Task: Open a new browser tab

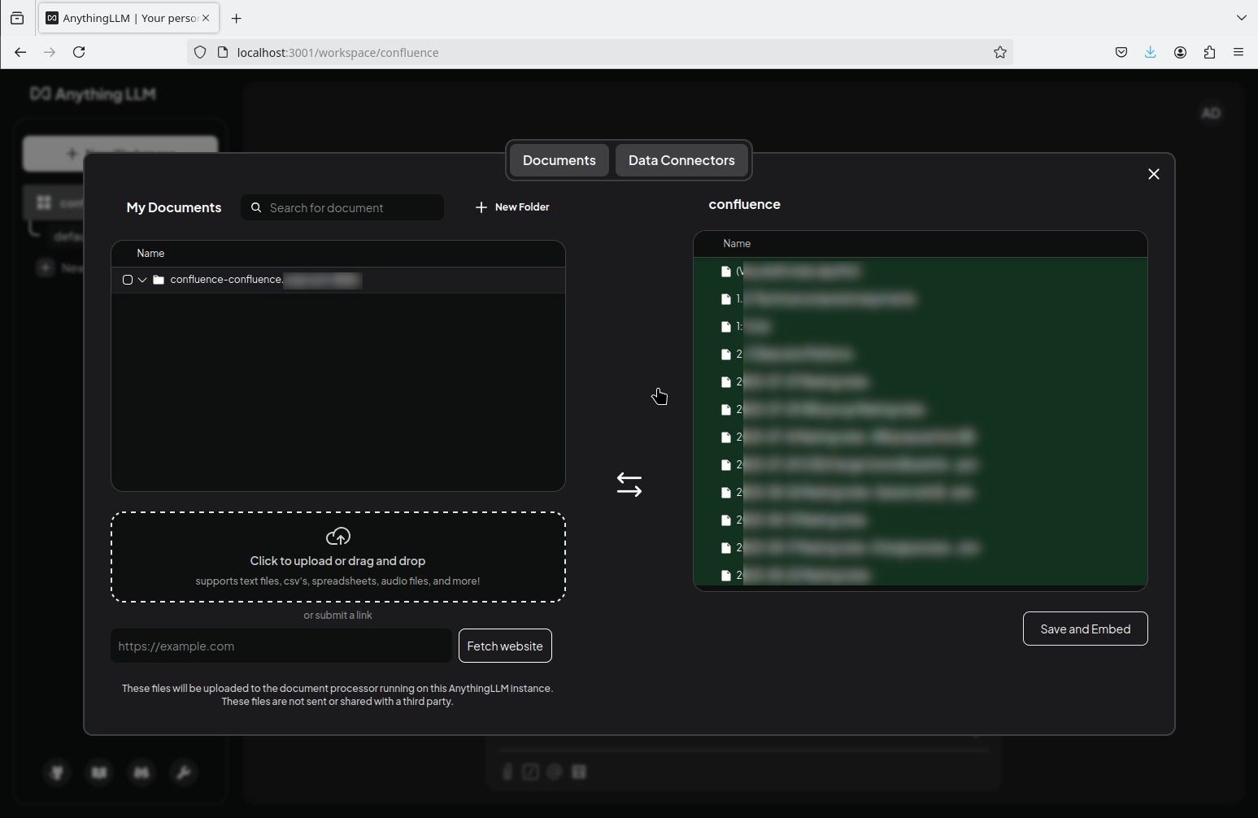Action: [x=237, y=18]
